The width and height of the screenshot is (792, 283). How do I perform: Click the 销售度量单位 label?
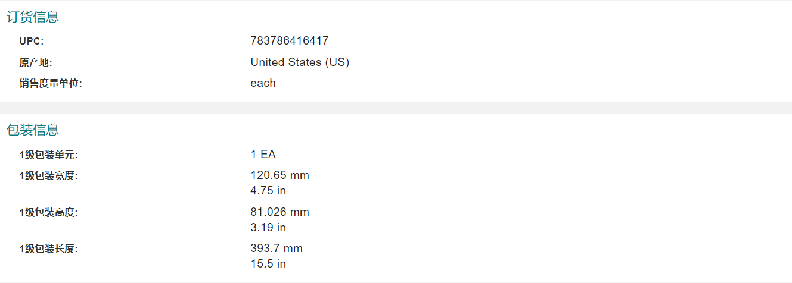coord(51,84)
